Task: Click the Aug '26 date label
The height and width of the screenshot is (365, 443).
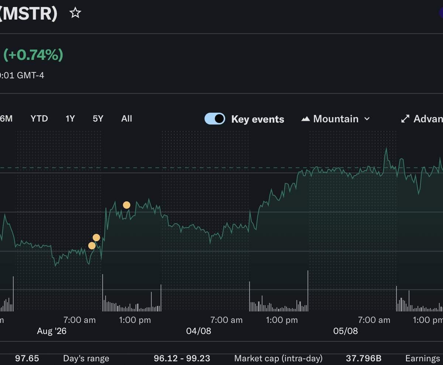Action: click(x=52, y=331)
